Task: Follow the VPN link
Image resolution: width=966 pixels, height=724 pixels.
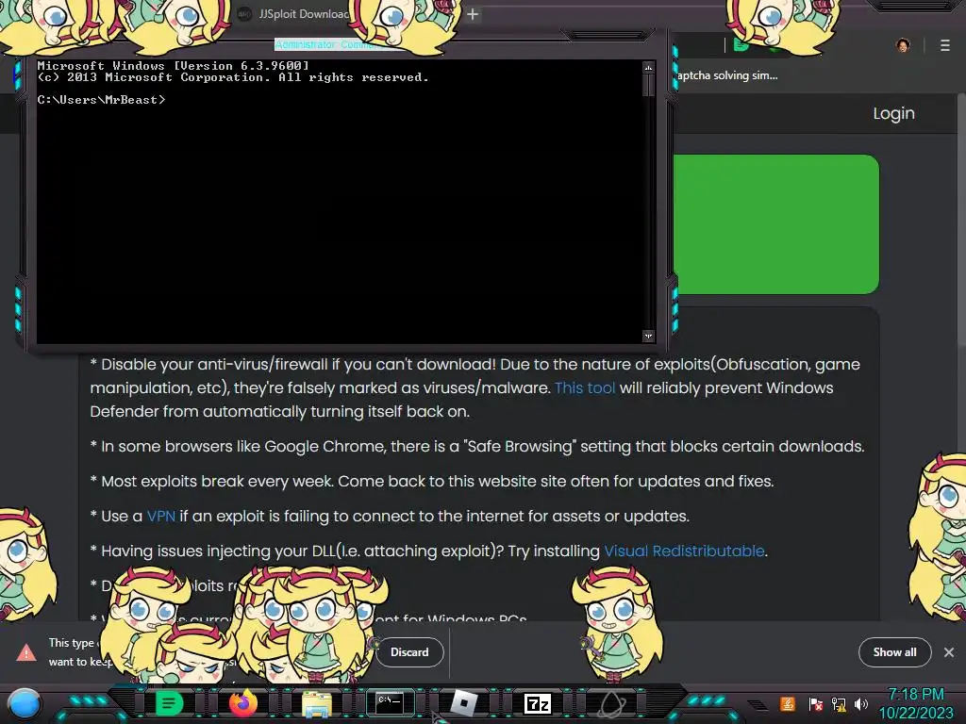Action: point(160,516)
